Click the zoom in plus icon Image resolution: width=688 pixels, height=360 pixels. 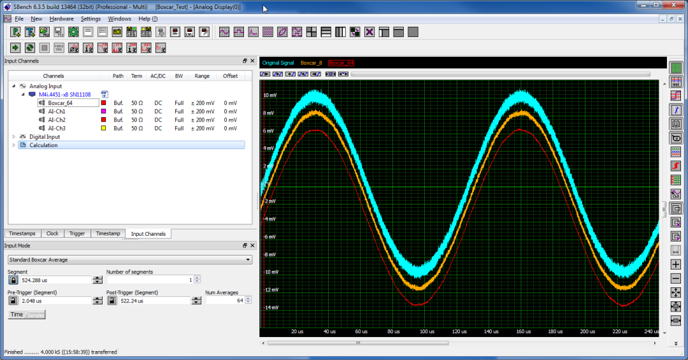click(x=676, y=264)
